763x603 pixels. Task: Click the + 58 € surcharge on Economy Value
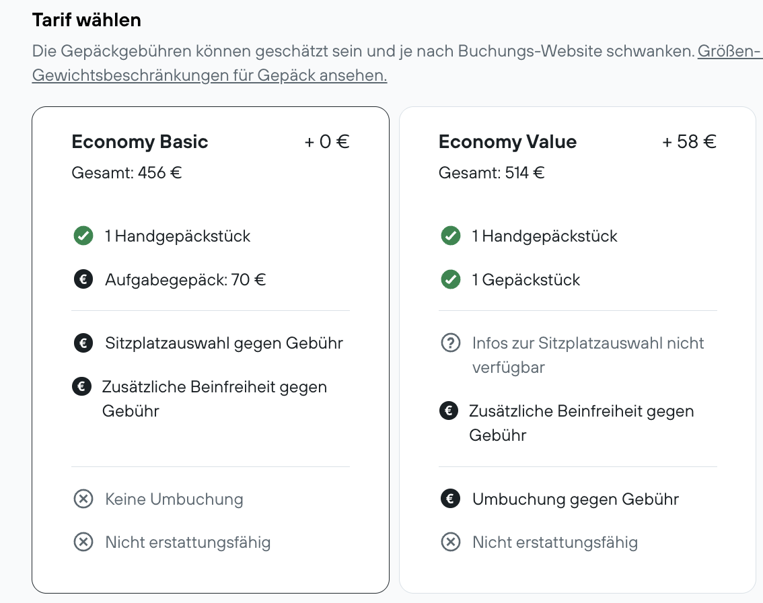(689, 142)
